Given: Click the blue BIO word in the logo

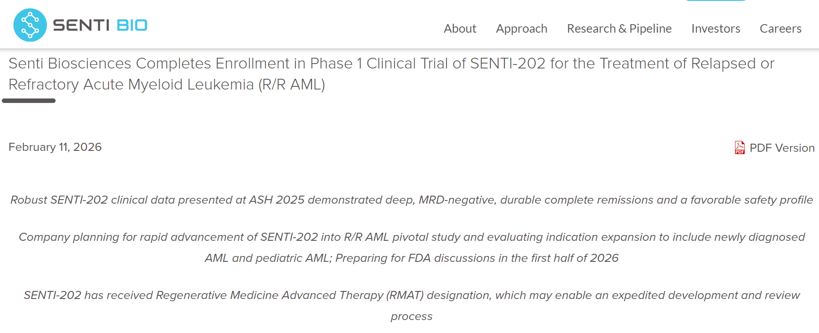Looking at the screenshot, I should (x=132, y=26).
